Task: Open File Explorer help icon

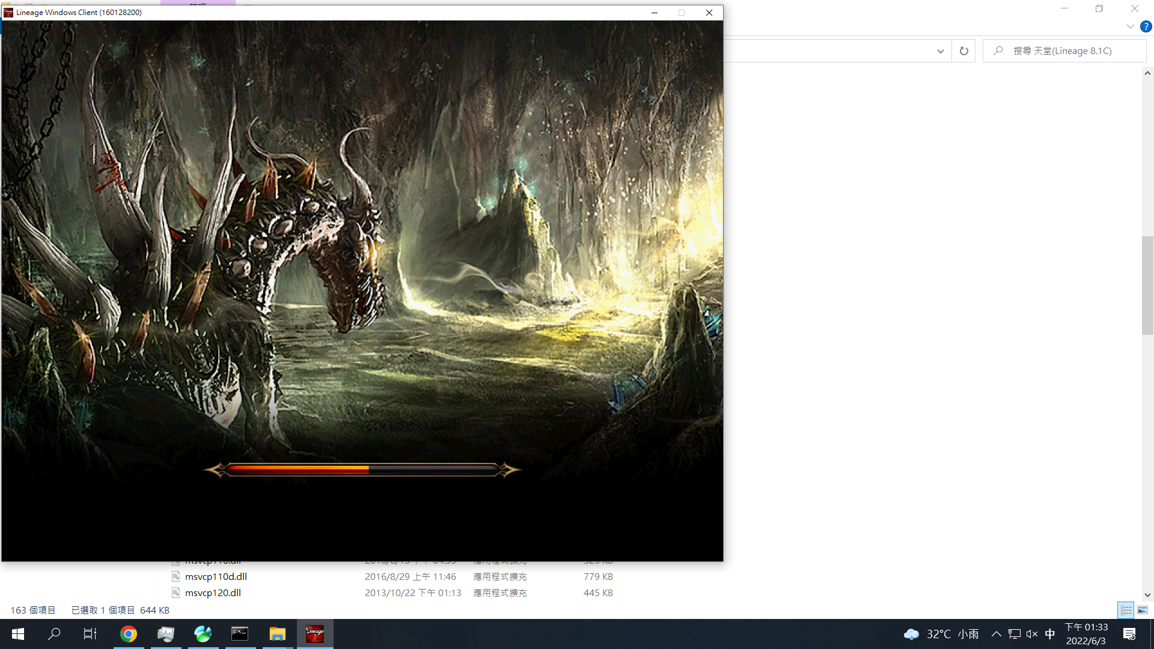Action: point(1146,26)
